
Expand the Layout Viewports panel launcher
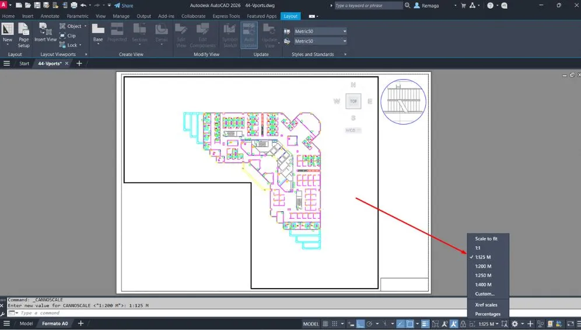pyautogui.click(x=86, y=54)
